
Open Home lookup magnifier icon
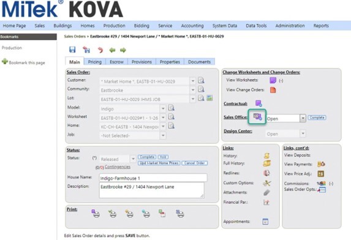pyautogui.click(x=172, y=126)
